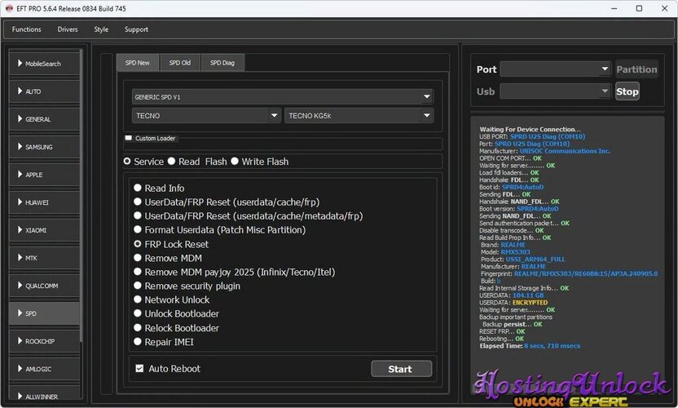
Task: Select Format Userdata (Patch Misc Partition)
Action: (x=138, y=229)
